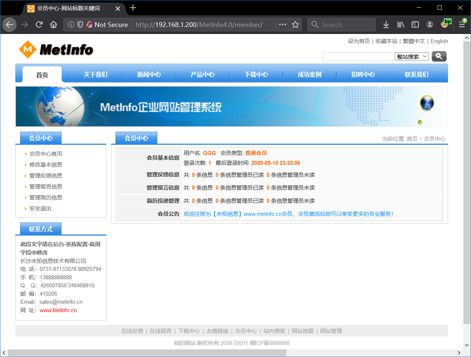
Task: Click the site search text box
Action: (x=358, y=57)
